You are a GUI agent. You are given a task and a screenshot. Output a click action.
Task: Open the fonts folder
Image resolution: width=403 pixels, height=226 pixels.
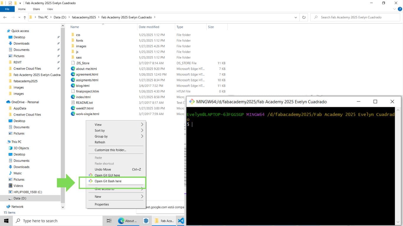click(x=79, y=40)
